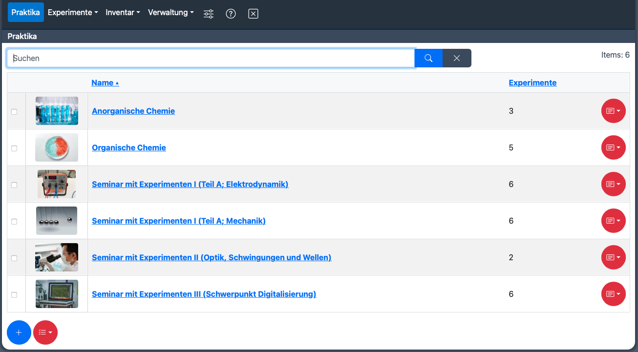The image size is (638, 352).
Task: Click the help question mark icon
Action: [x=231, y=14]
